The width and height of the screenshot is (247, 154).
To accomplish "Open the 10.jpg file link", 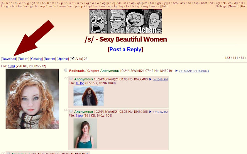I will 80,83.
